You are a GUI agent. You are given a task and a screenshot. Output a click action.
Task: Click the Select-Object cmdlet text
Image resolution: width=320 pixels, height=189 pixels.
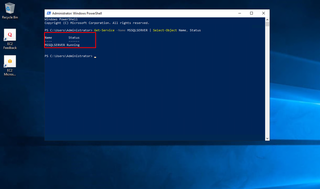coord(165,30)
